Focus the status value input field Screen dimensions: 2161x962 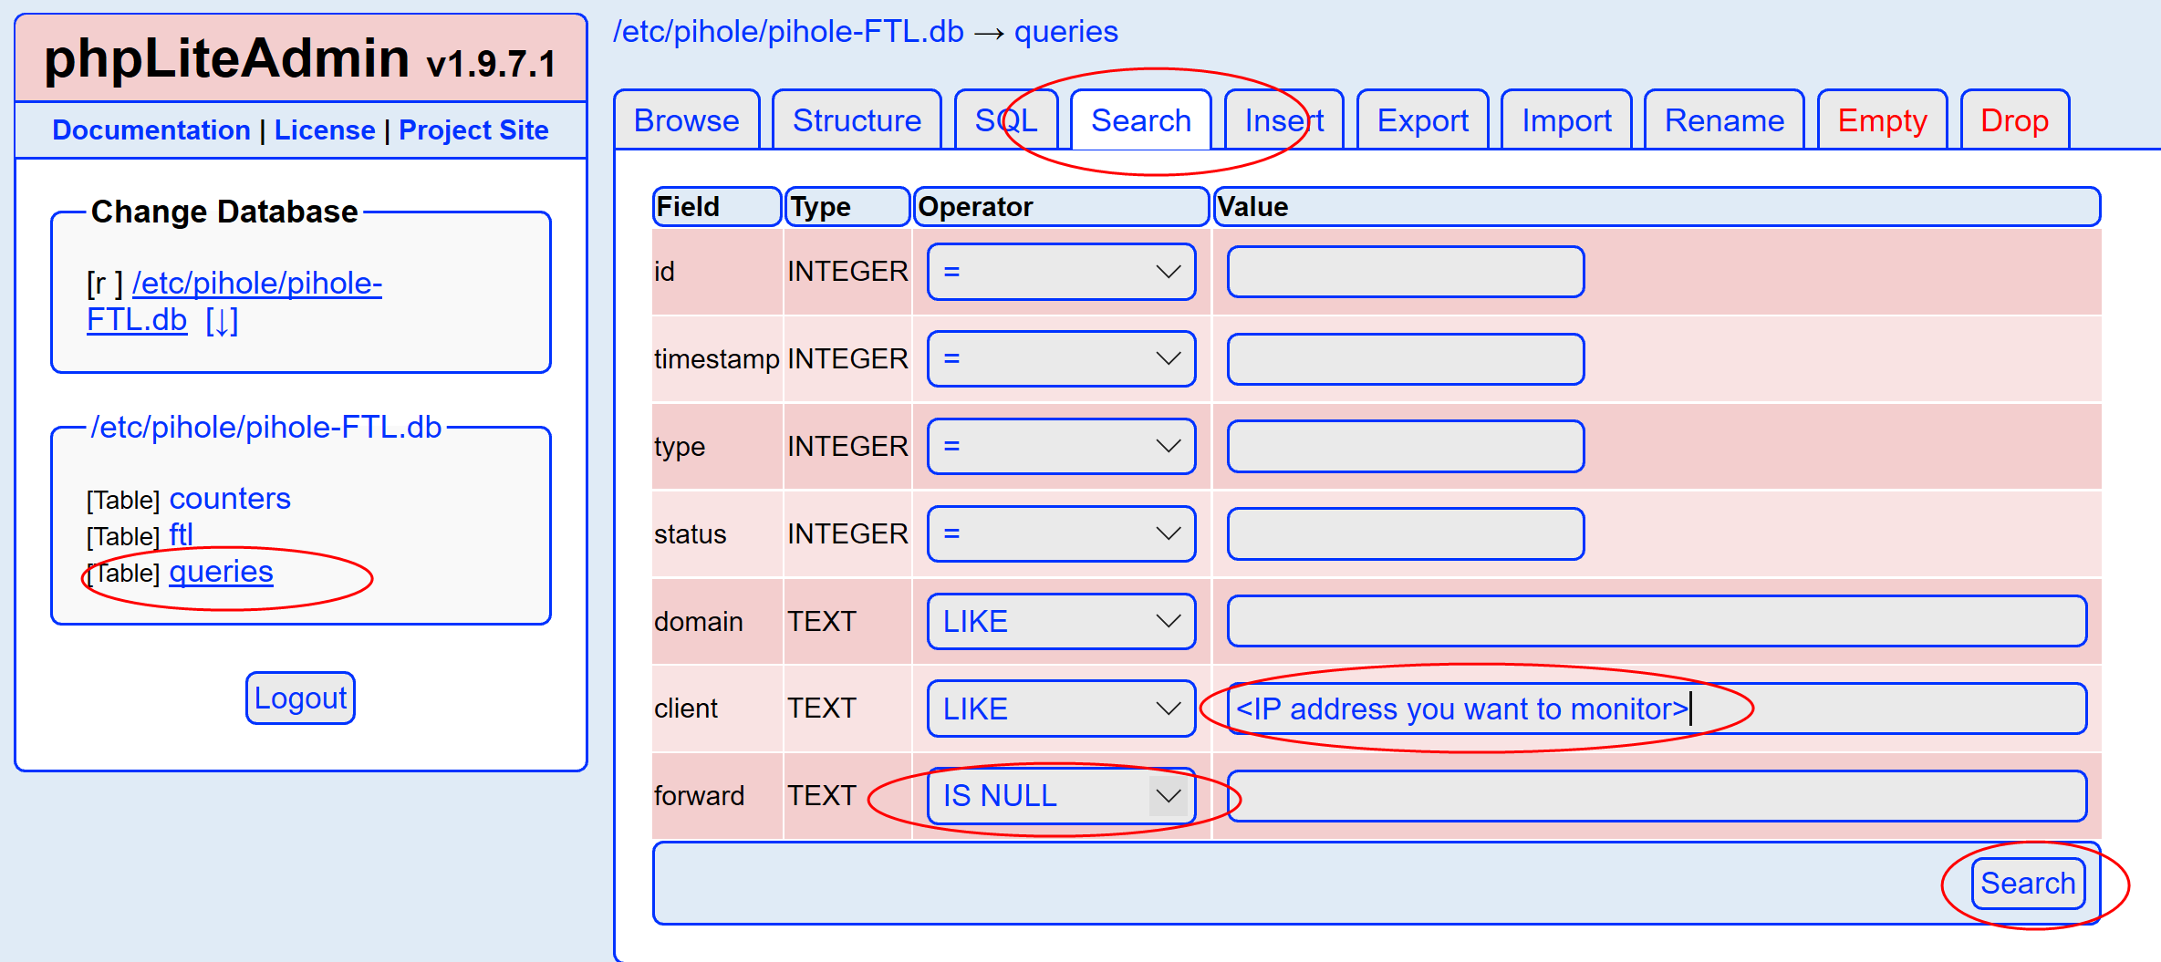pos(1405,533)
